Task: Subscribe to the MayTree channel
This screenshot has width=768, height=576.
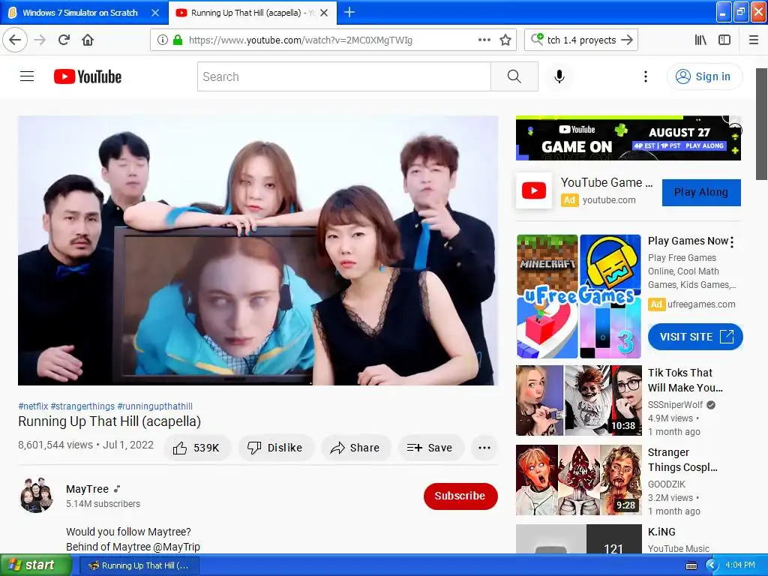Action: [460, 496]
